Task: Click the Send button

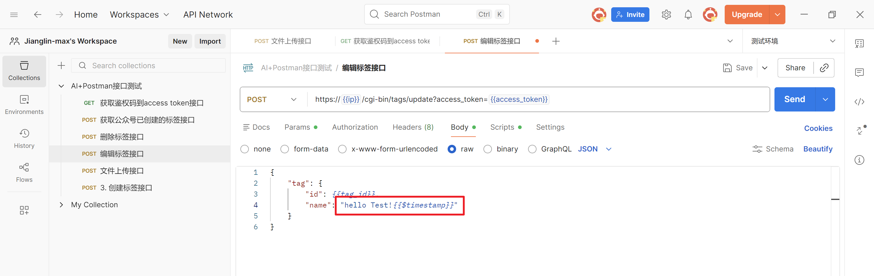Action: [794, 99]
